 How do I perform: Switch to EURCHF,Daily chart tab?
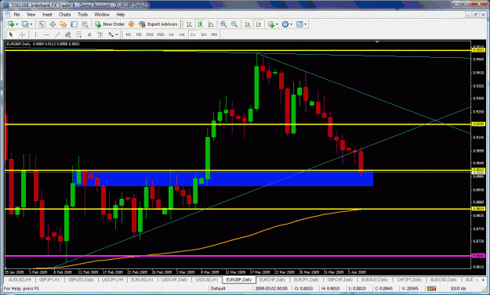tap(273, 279)
